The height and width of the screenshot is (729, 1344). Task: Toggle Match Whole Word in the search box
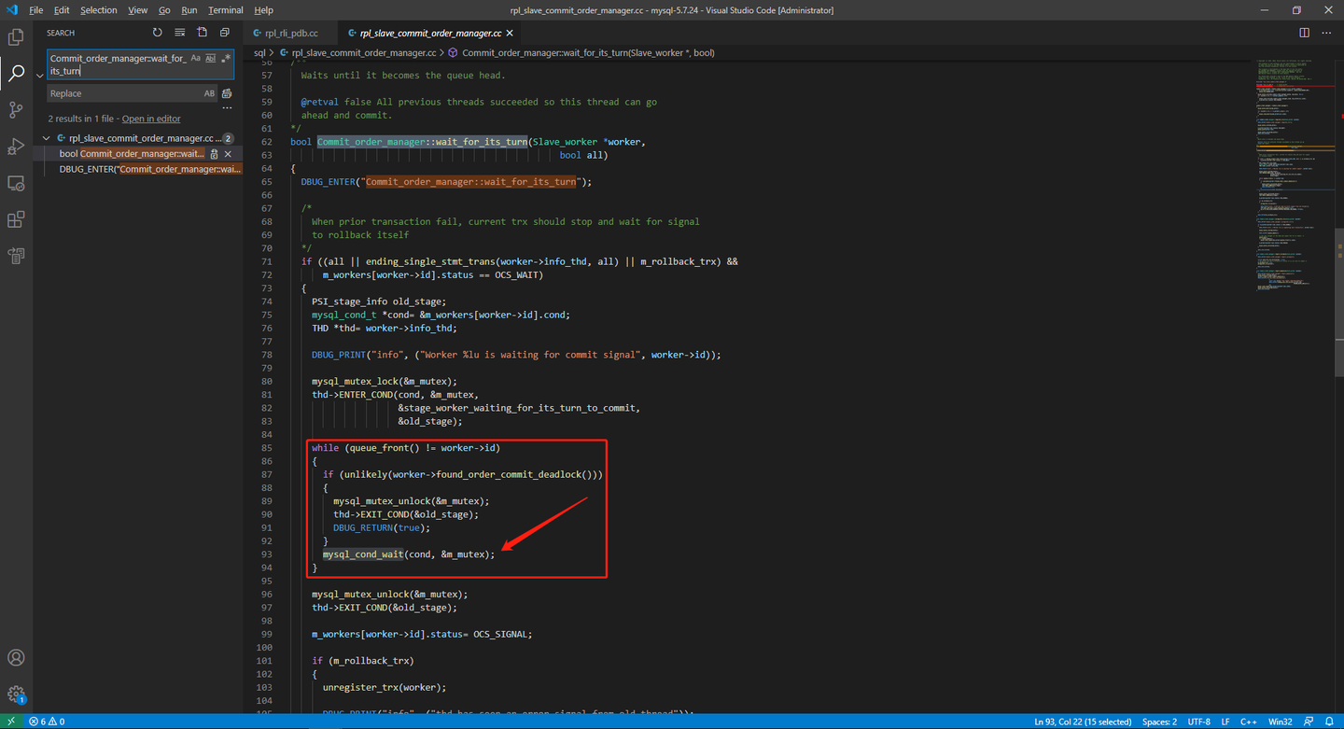click(x=210, y=58)
